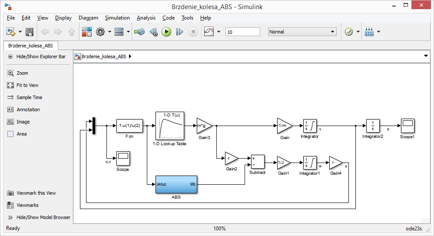Open the Diagram menu
The width and height of the screenshot is (434, 236).
(88, 18)
